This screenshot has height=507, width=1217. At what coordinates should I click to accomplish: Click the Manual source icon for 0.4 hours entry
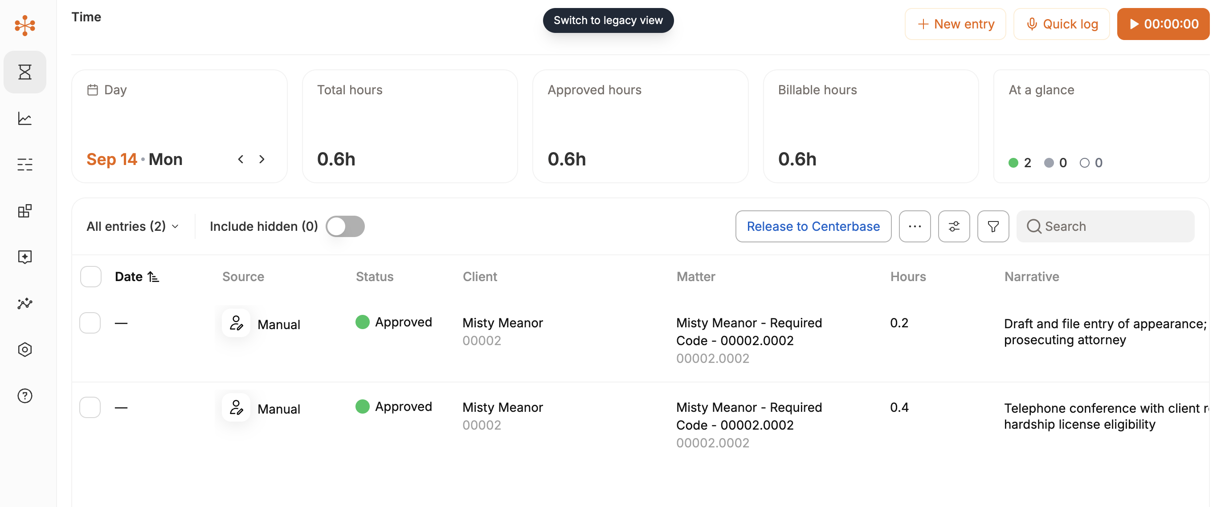(236, 407)
